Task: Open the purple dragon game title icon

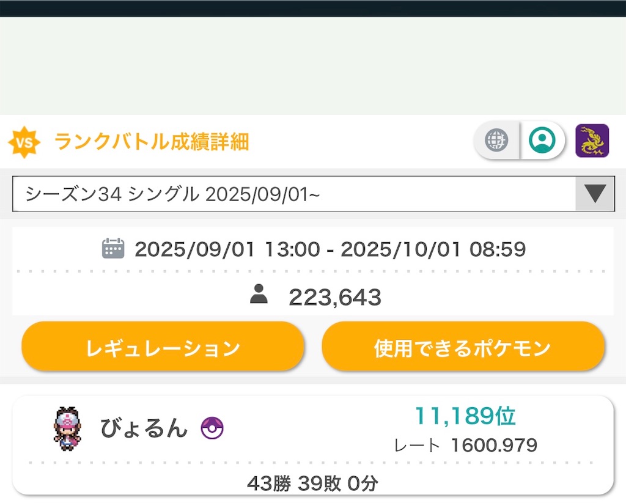Action: tap(591, 140)
